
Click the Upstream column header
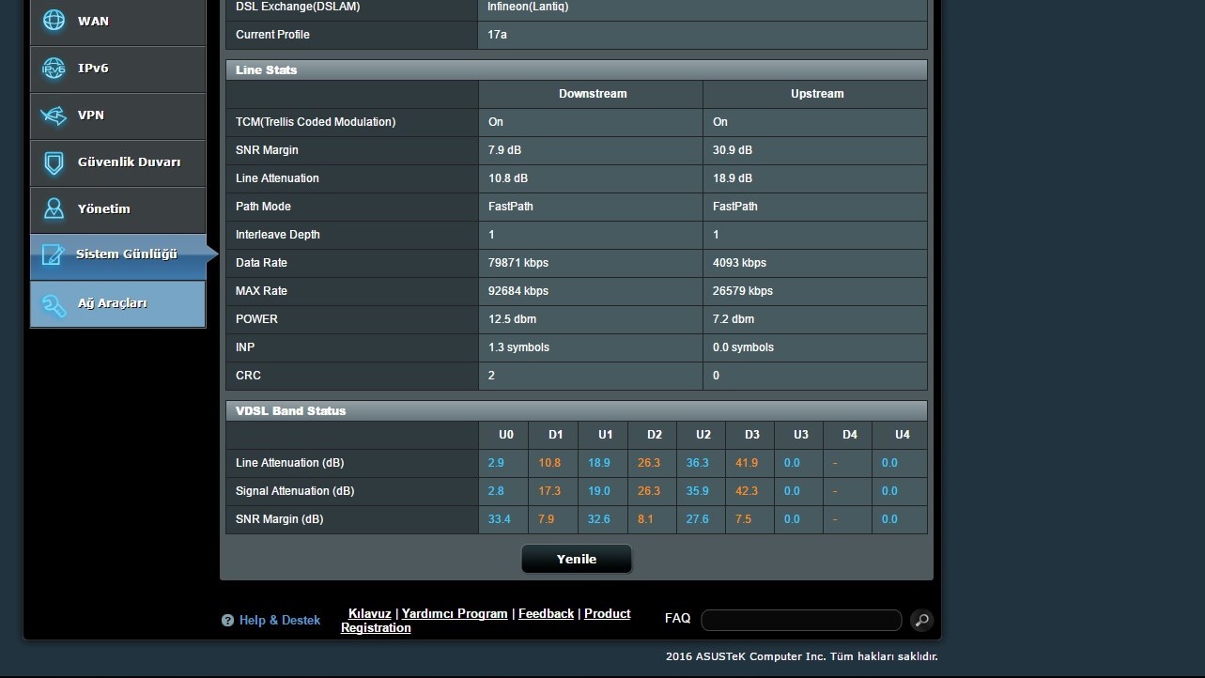click(x=817, y=94)
